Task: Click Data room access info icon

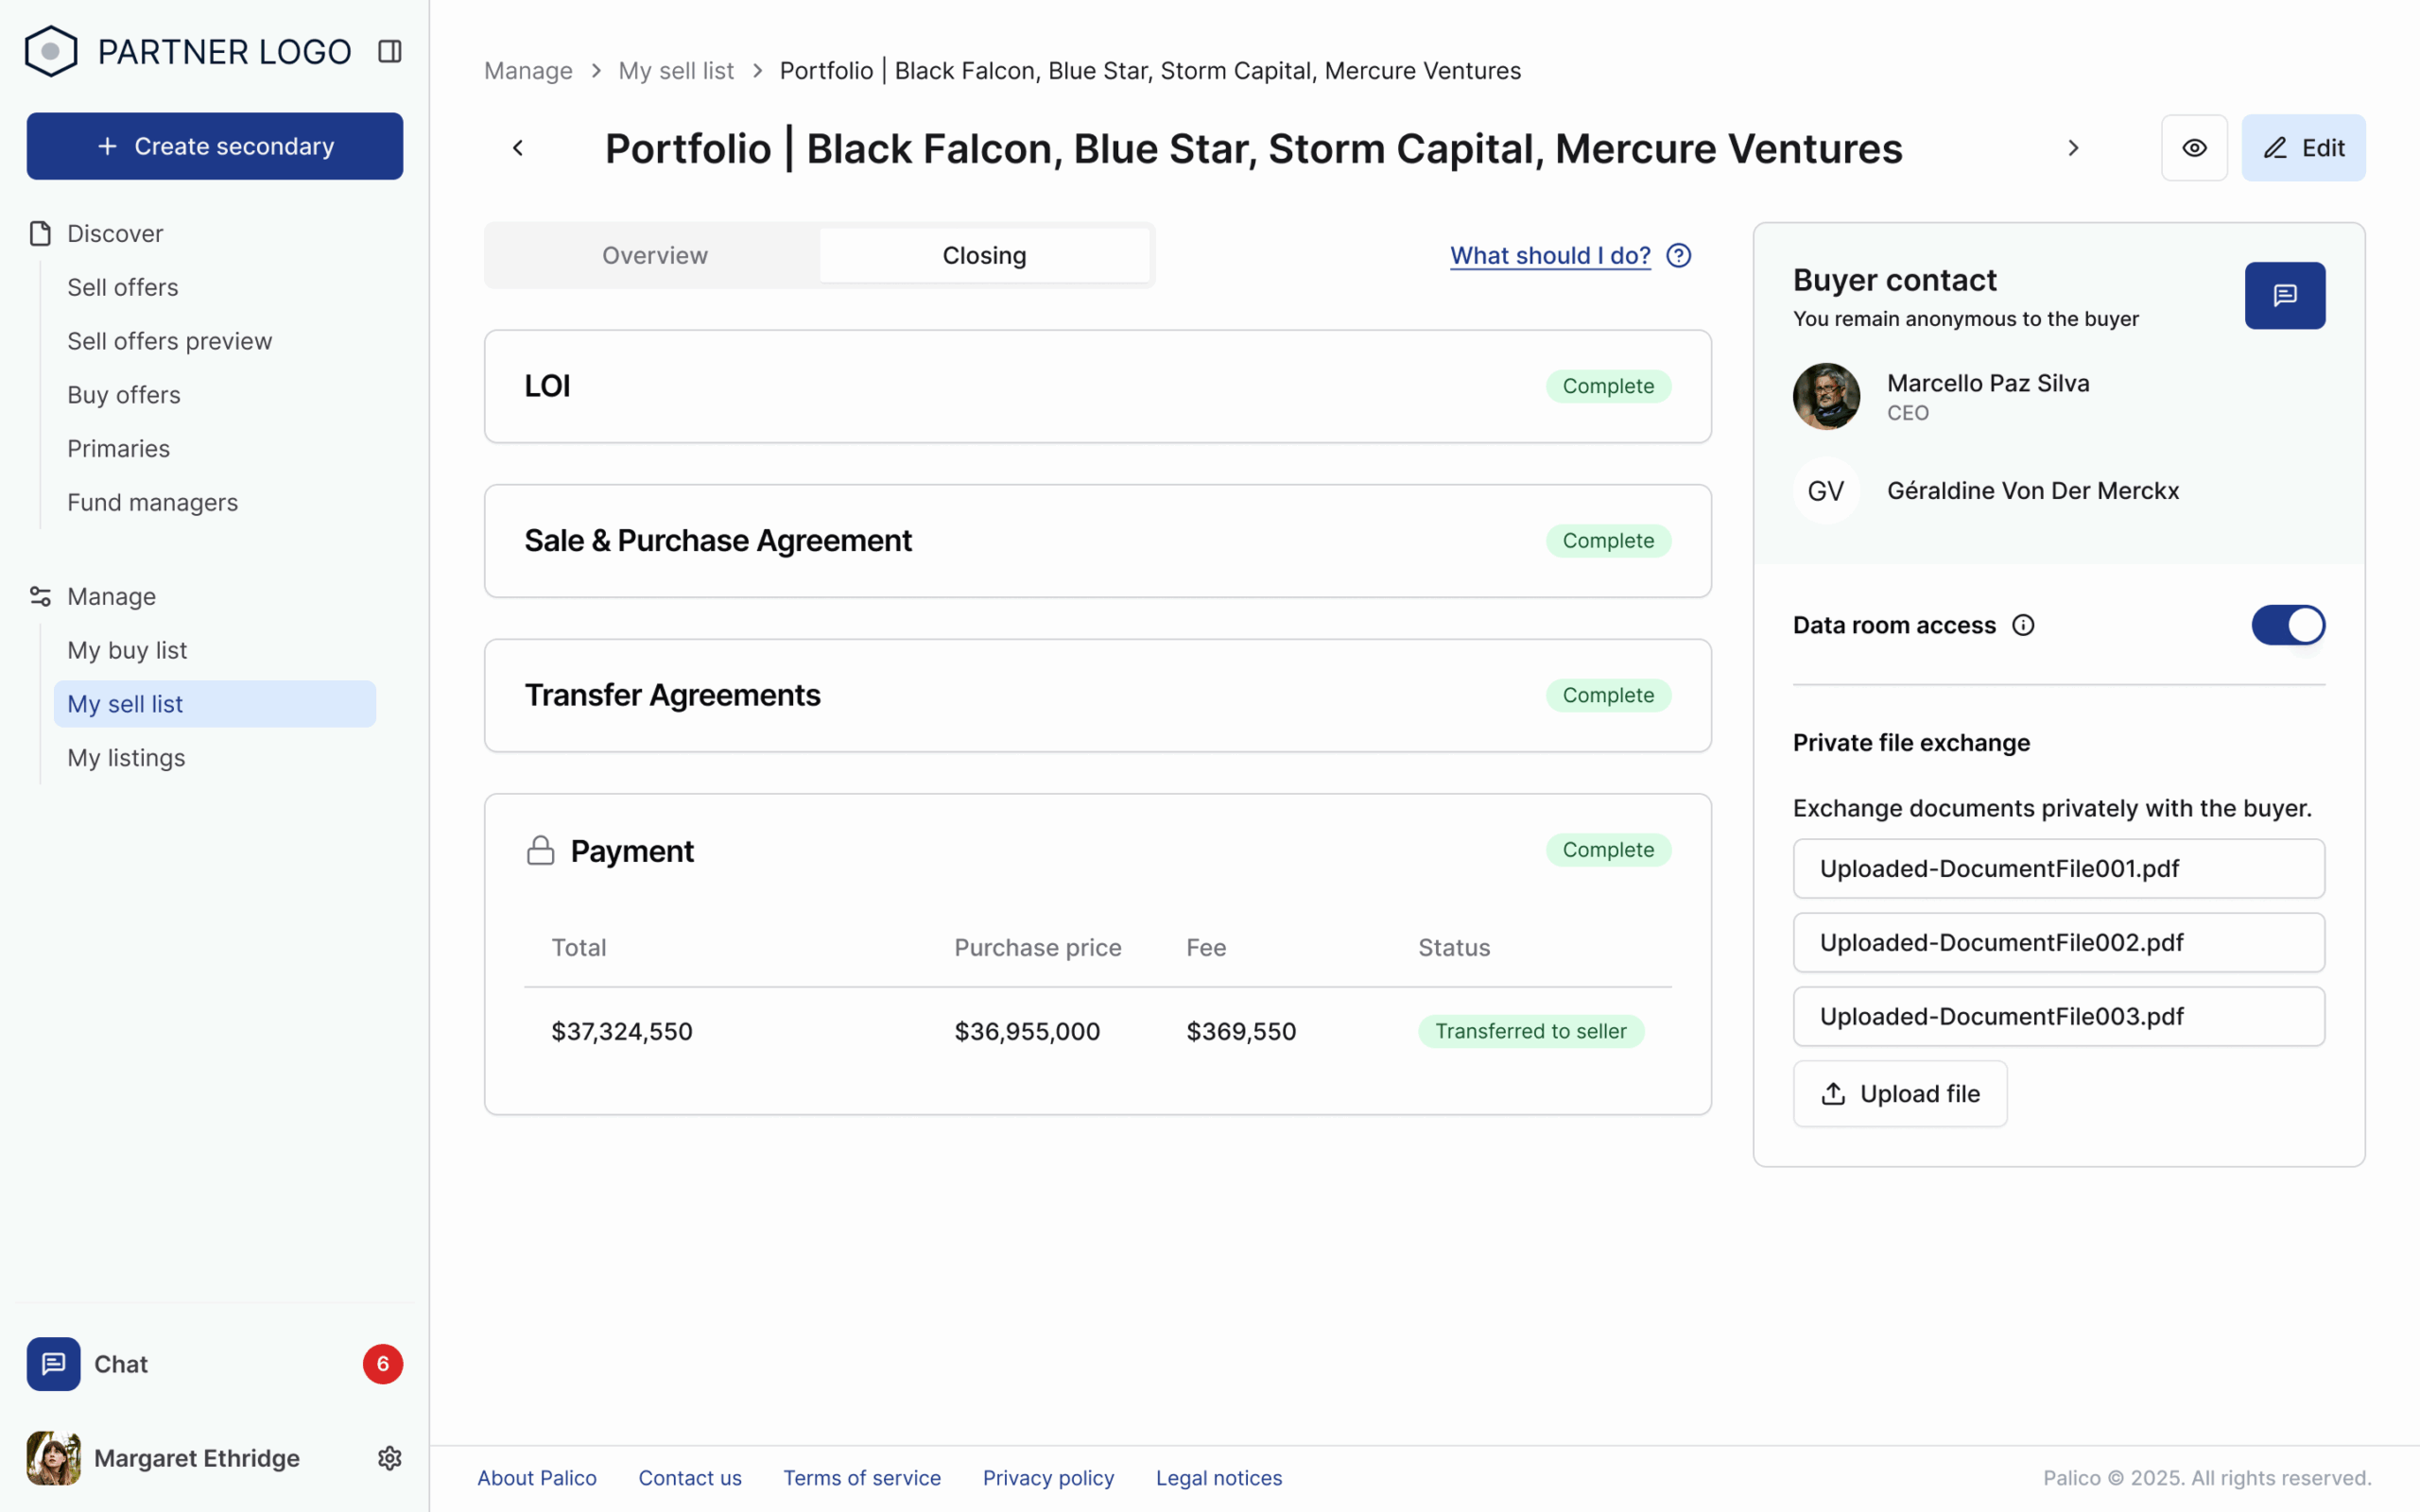Action: (2023, 625)
